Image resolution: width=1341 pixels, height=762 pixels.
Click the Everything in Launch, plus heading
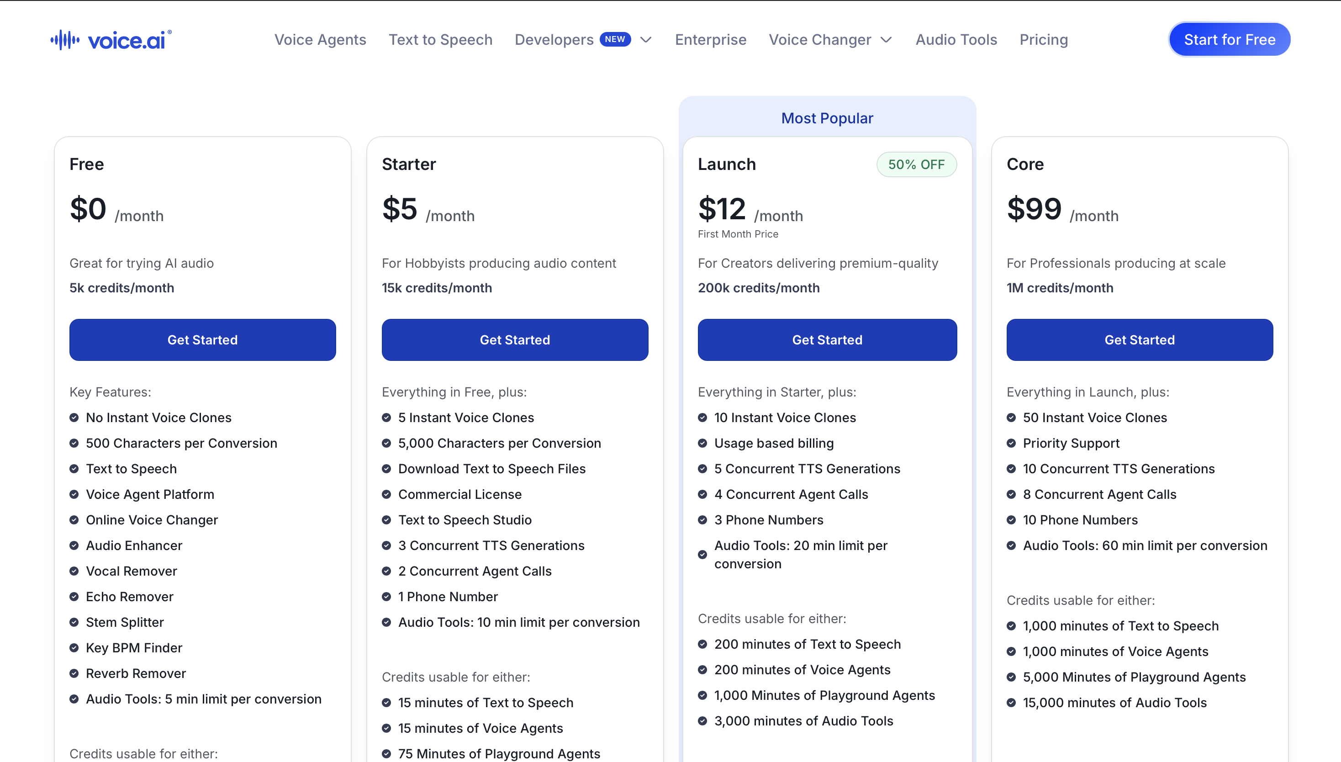pos(1088,392)
